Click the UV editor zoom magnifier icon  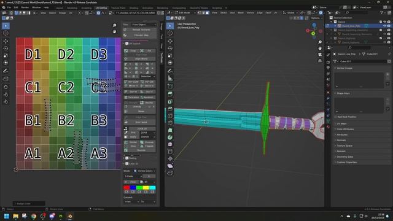click(115, 25)
